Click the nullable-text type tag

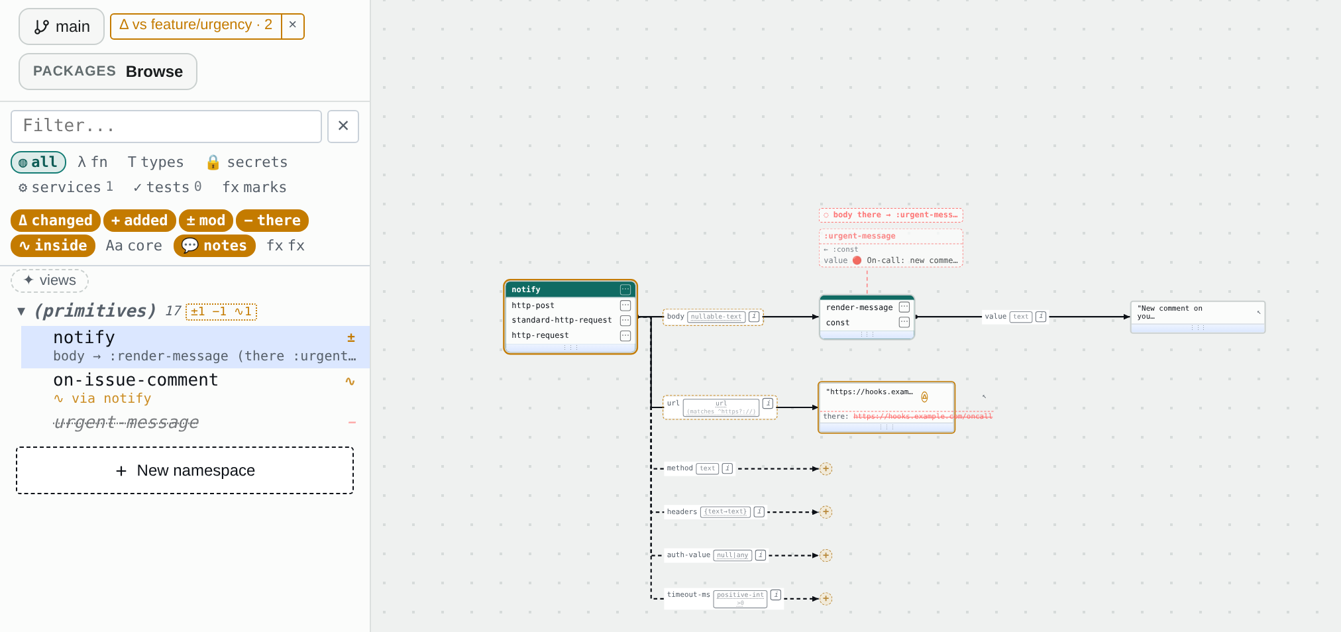tap(716, 317)
